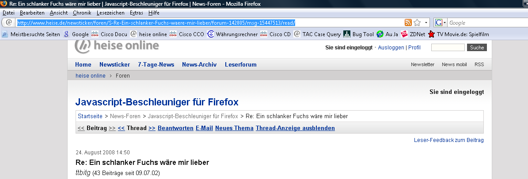Open the Cisco CCO bookmark
Image resolution: width=528 pixels, height=179 pixels.
(187, 34)
